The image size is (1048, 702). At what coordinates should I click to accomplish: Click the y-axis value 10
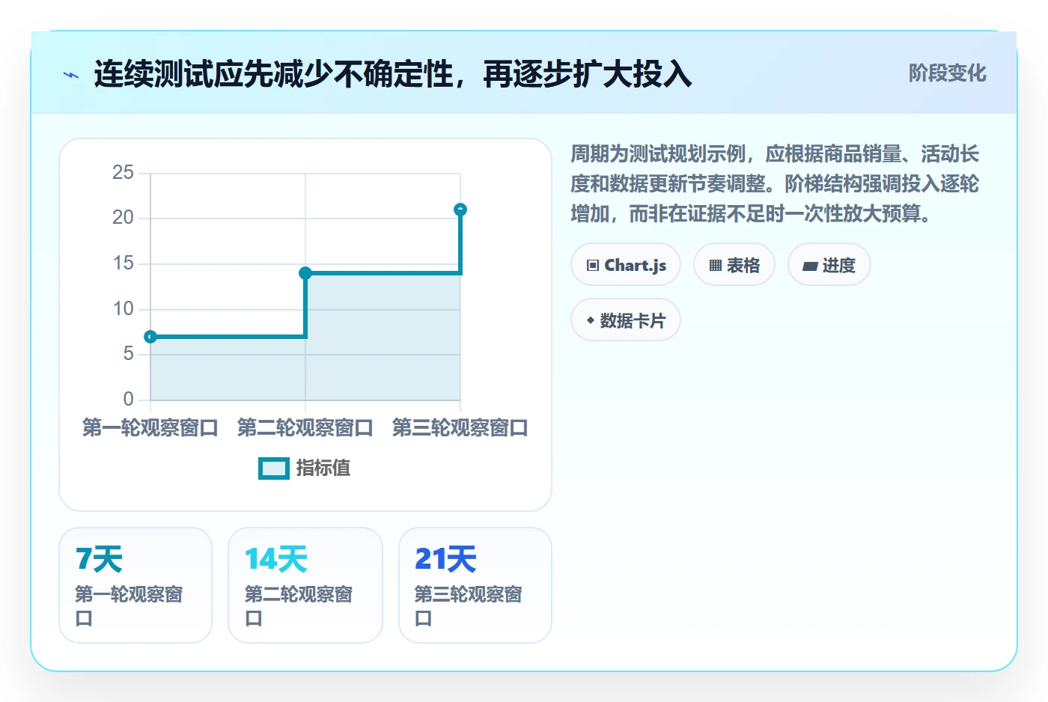[x=123, y=308]
